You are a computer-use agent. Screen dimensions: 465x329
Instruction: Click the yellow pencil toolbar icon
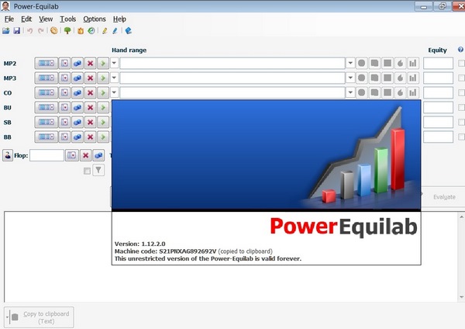pos(105,30)
